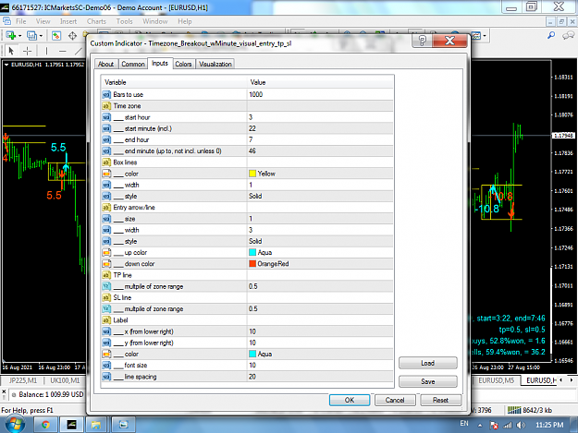Click the 'Bars to use' variable icon

coord(106,94)
